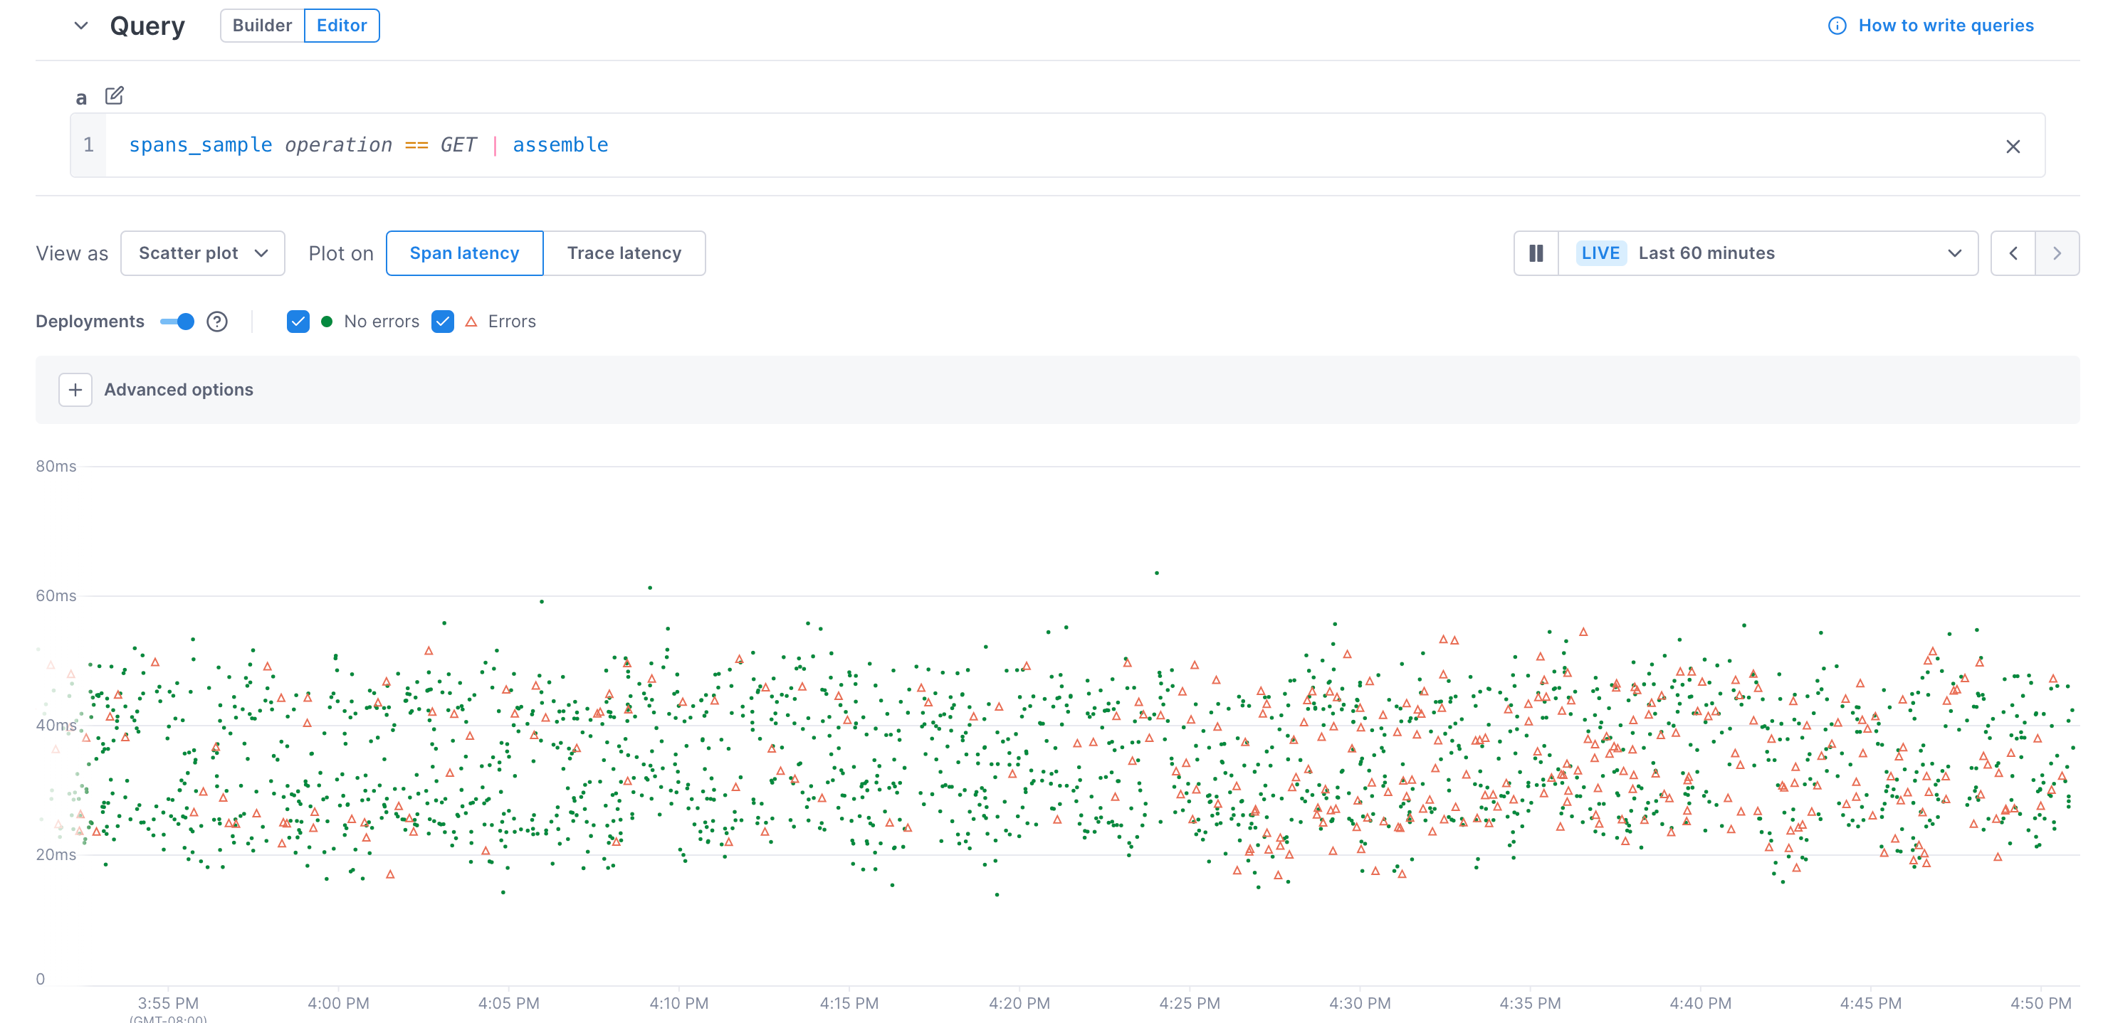This screenshot has width=2103, height=1023.
Task: Open the query rename pencil icon
Action: [x=113, y=95]
